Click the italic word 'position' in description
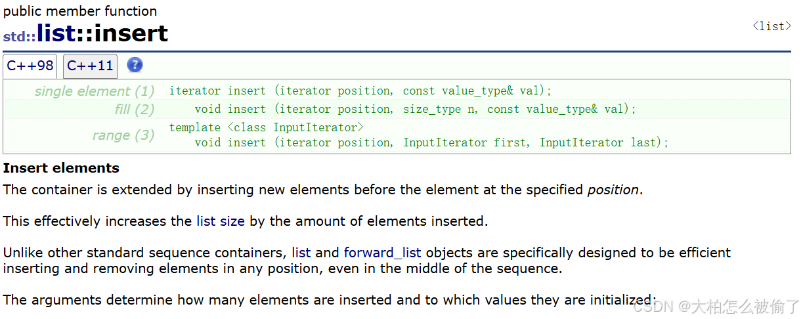Screen dimensions: 803x319 pos(612,190)
